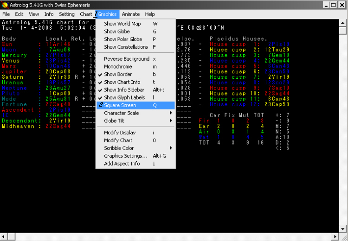Viewport: 348px width, 241px height.
Task: Open the Setting menu
Action: click(66, 14)
